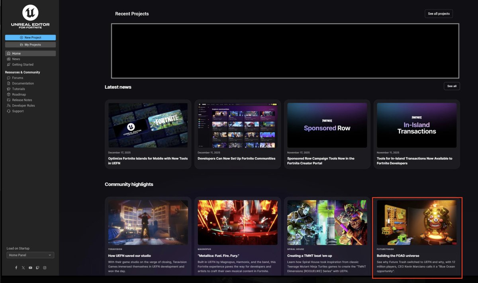Click See all next to Latest news

click(452, 86)
